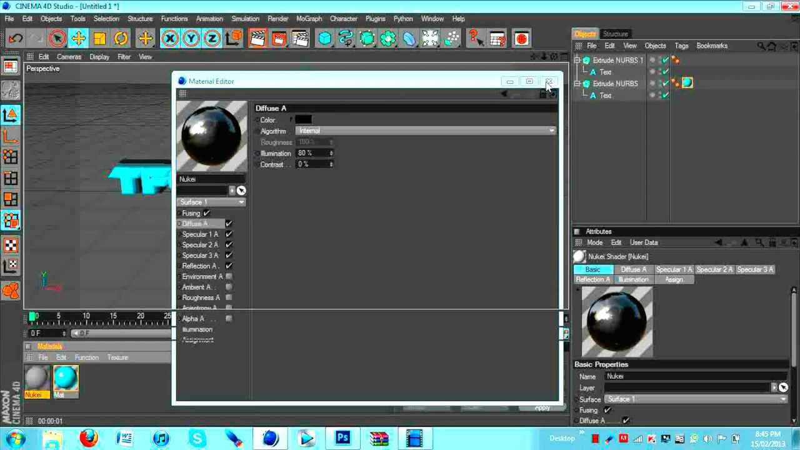This screenshot has height=450, width=800.
Task: Open the Algorithm Internal dropdown
Action: pyautogui.click(x=426, y=131)
